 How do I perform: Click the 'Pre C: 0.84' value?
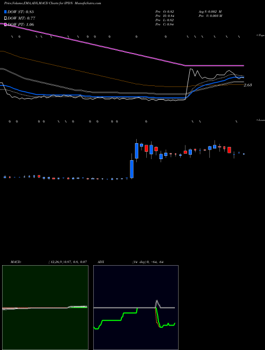(x=165, y=24)
